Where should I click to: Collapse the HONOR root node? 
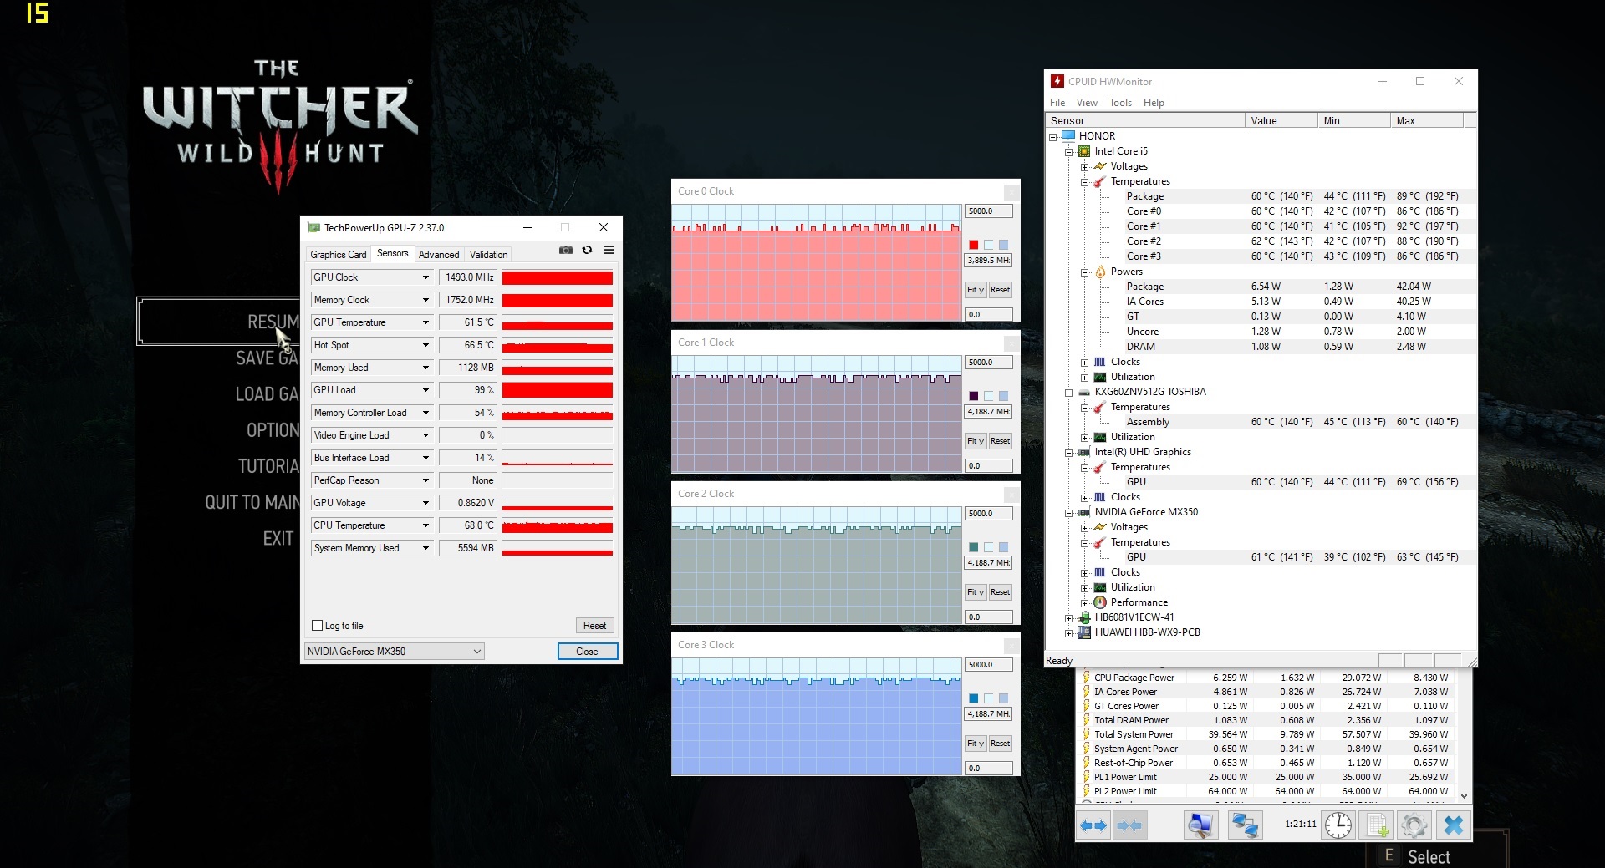tap(1053, 136)
